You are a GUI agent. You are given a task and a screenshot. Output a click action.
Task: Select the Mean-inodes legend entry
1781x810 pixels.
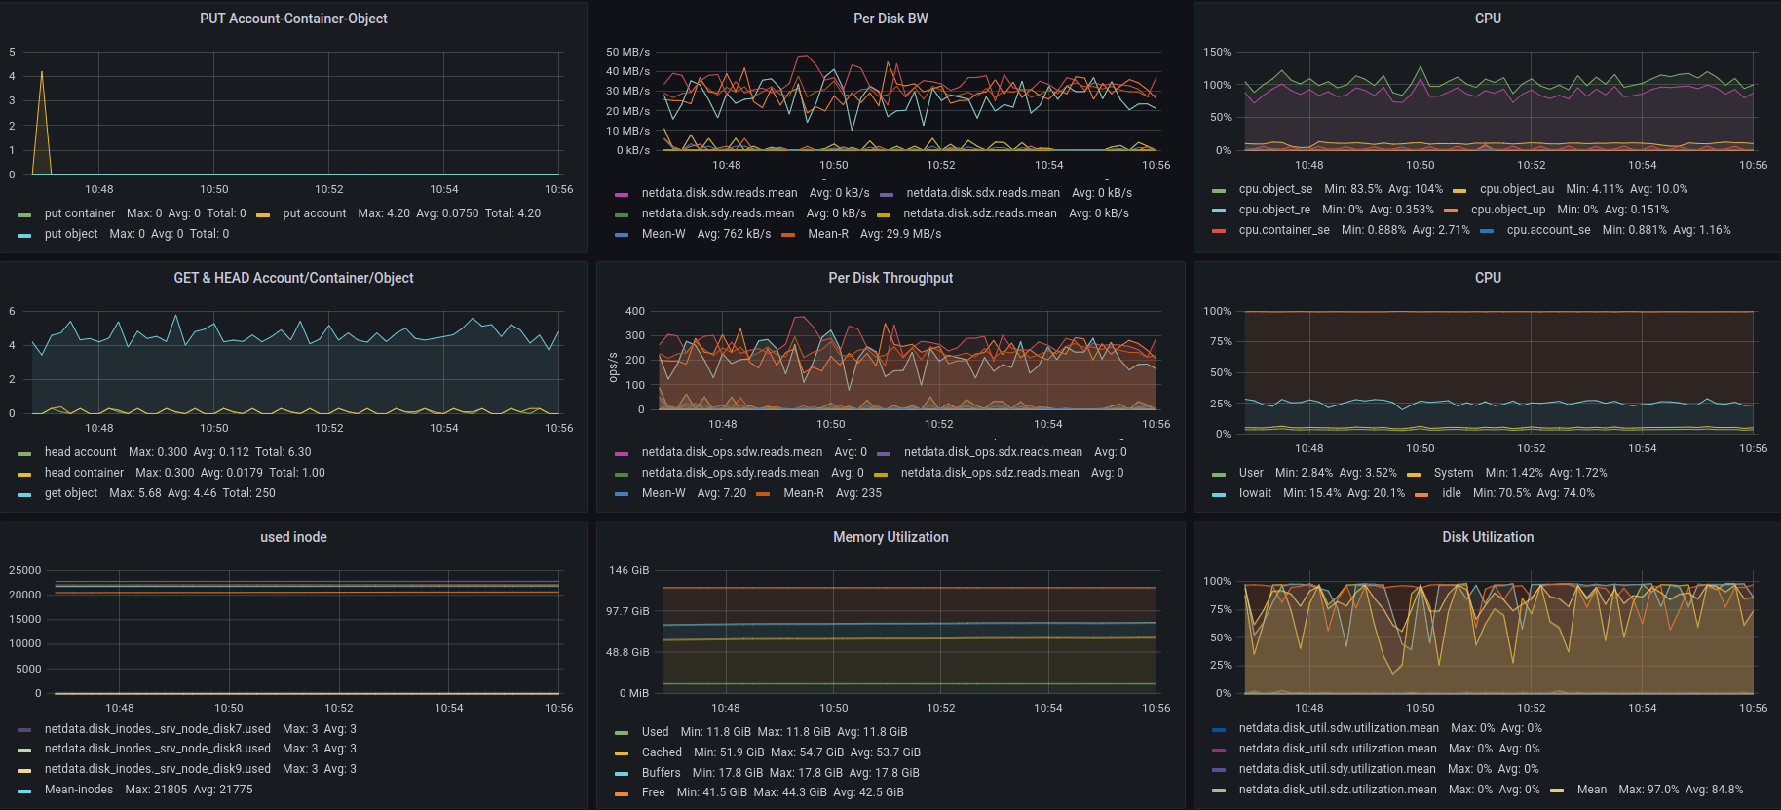click(78, 790)
